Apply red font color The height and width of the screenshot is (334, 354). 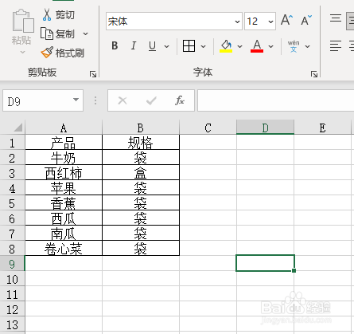(257, 46)
